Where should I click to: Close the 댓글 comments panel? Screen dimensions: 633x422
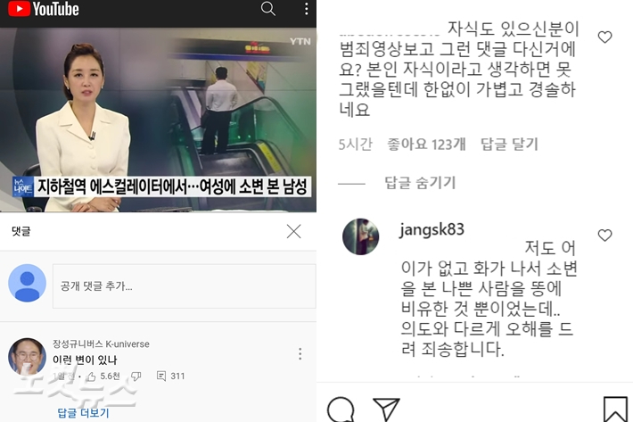(x=293, y=232)
